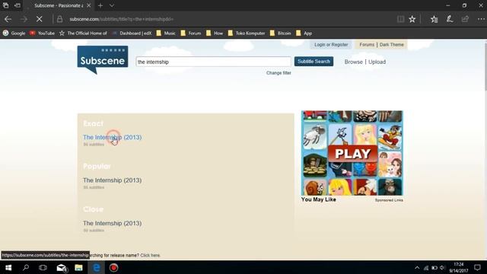Click the address bar padlock icon
Viewport: 487px width, 274px height.
(59, 19)
